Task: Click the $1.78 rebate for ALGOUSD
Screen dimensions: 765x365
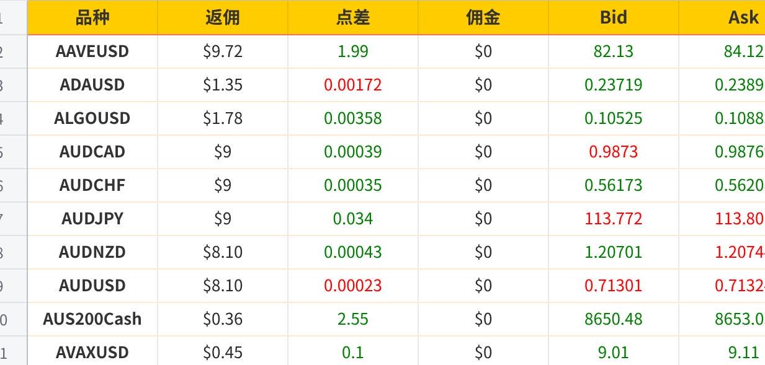Action: (223, 118)
